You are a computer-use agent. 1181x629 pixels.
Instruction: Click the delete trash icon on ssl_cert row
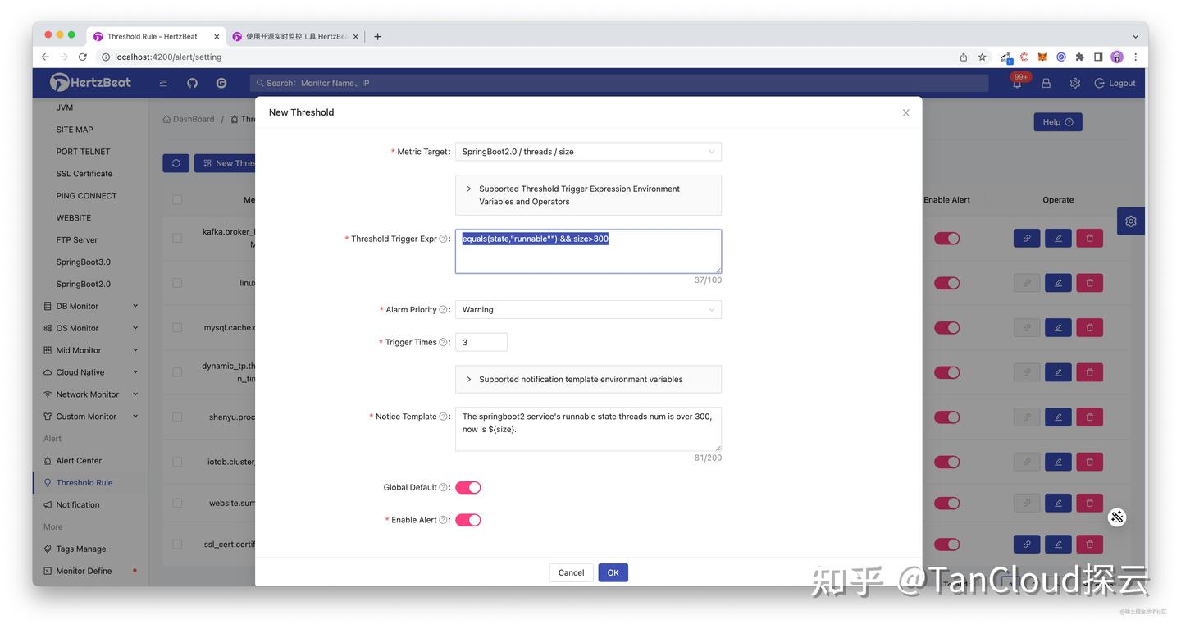pyautogui.click(x=1088, y=544)
